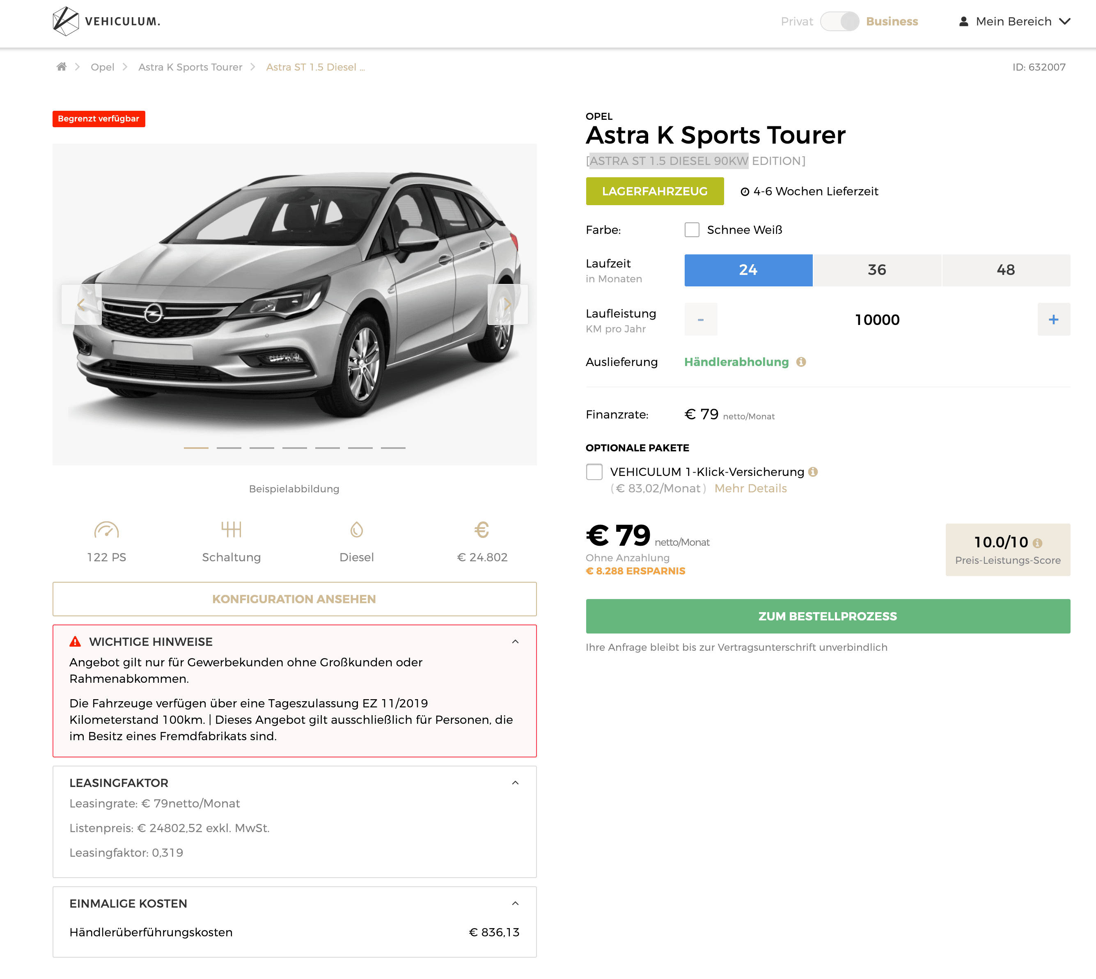This screenshot has height=979, width=1096.
Task: Select the 48 months Laufzeit
Action: pos(1006,270)
